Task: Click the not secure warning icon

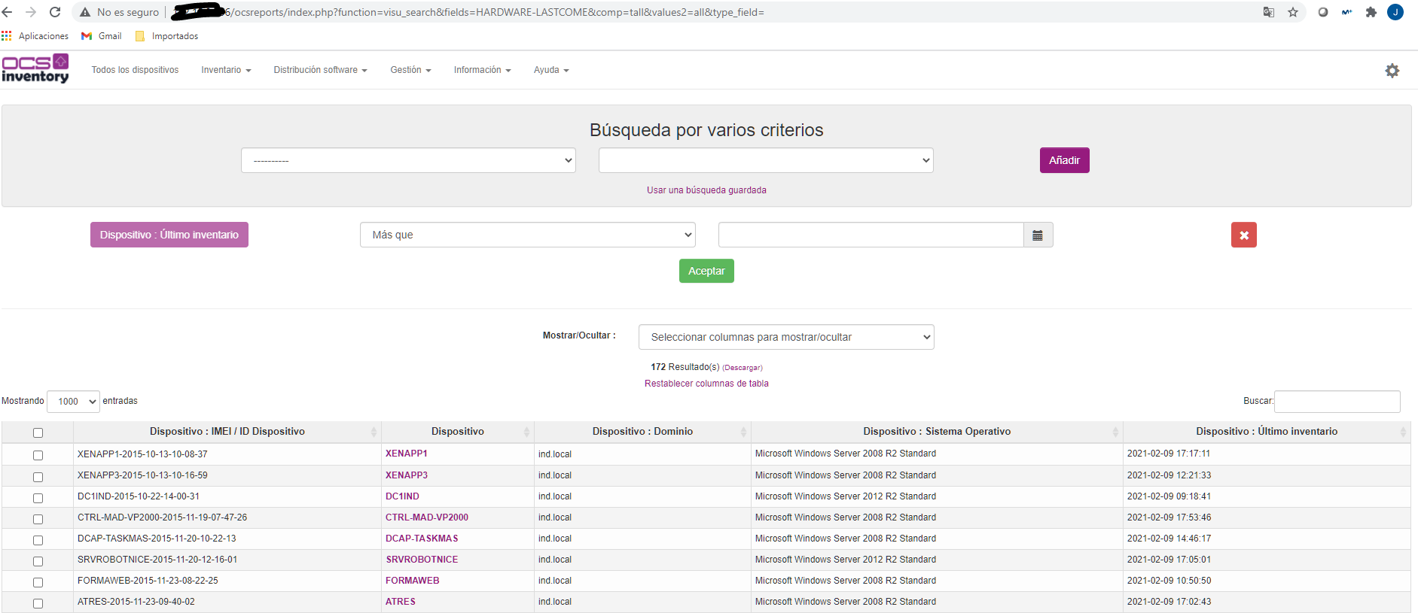Action: 85,12
